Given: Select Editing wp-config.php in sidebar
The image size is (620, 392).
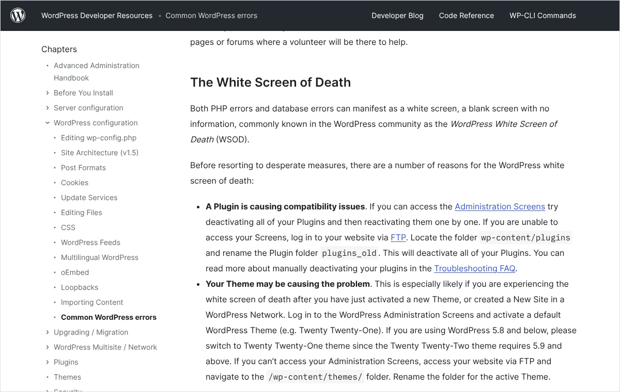Looking at the screenshot, I should point(99,138).
